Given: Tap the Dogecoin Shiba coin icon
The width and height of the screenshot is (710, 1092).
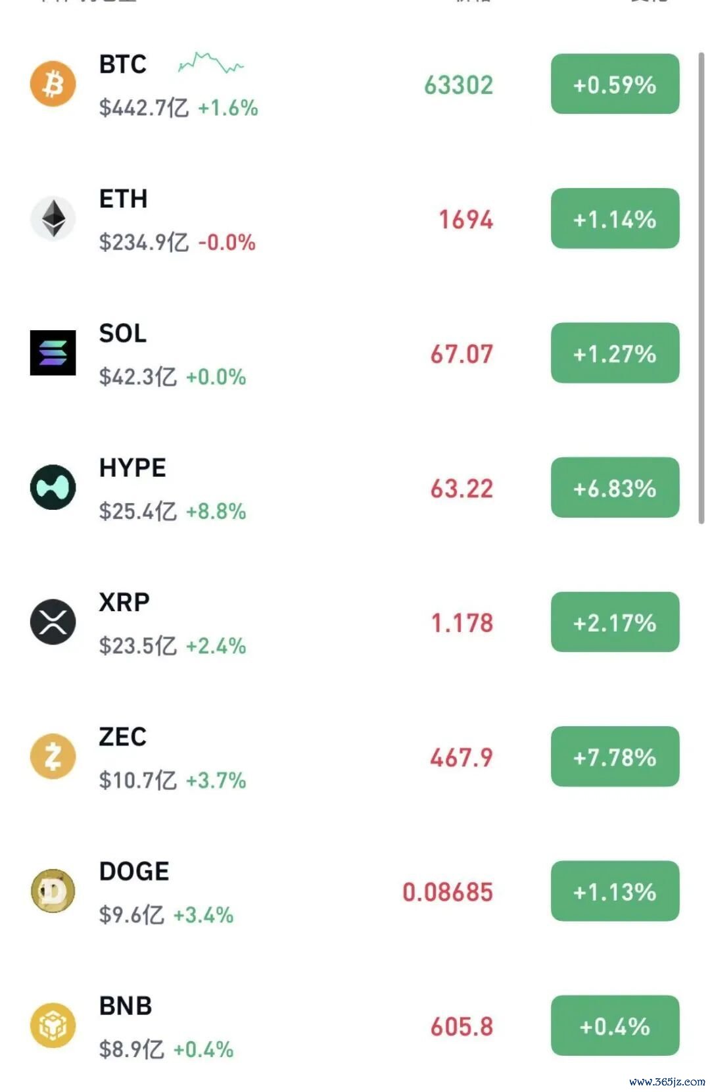Looking at the screenshot, I should (x=53, y=891).
